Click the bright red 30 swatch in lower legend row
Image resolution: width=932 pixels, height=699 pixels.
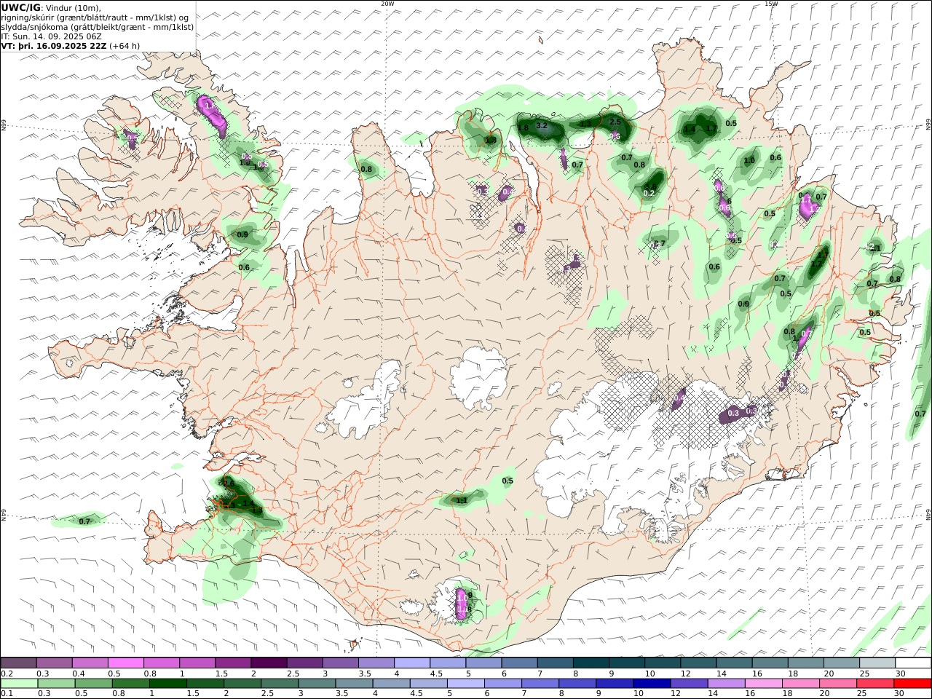pos(912,684)
